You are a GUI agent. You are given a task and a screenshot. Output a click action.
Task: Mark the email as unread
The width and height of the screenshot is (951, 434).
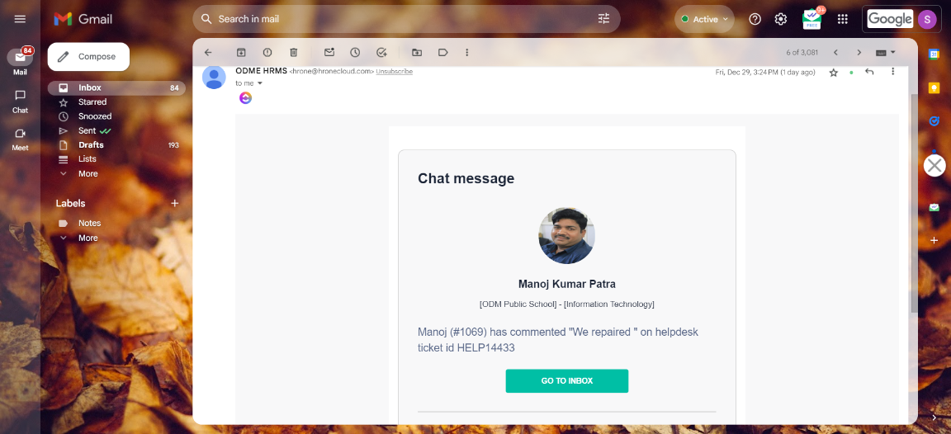pos(329,52)
